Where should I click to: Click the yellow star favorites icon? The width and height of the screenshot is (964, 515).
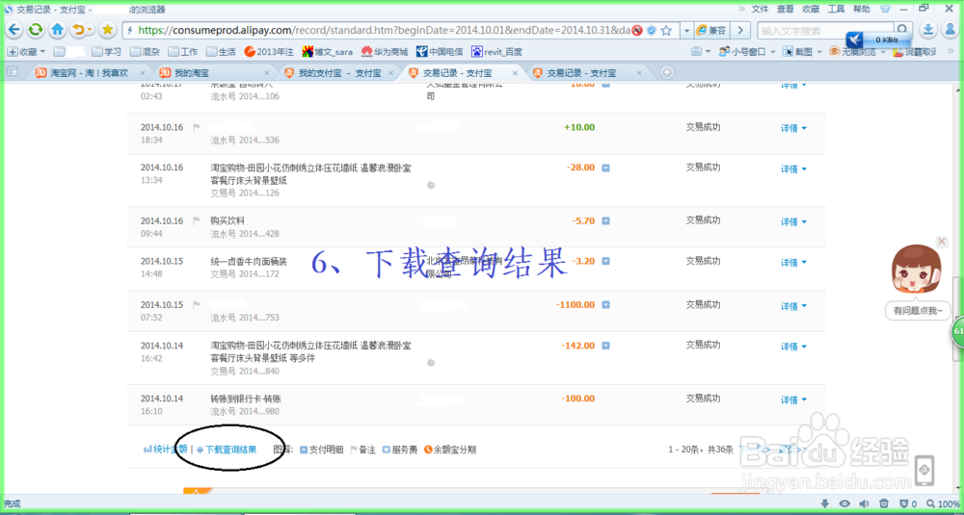(108, 30)
